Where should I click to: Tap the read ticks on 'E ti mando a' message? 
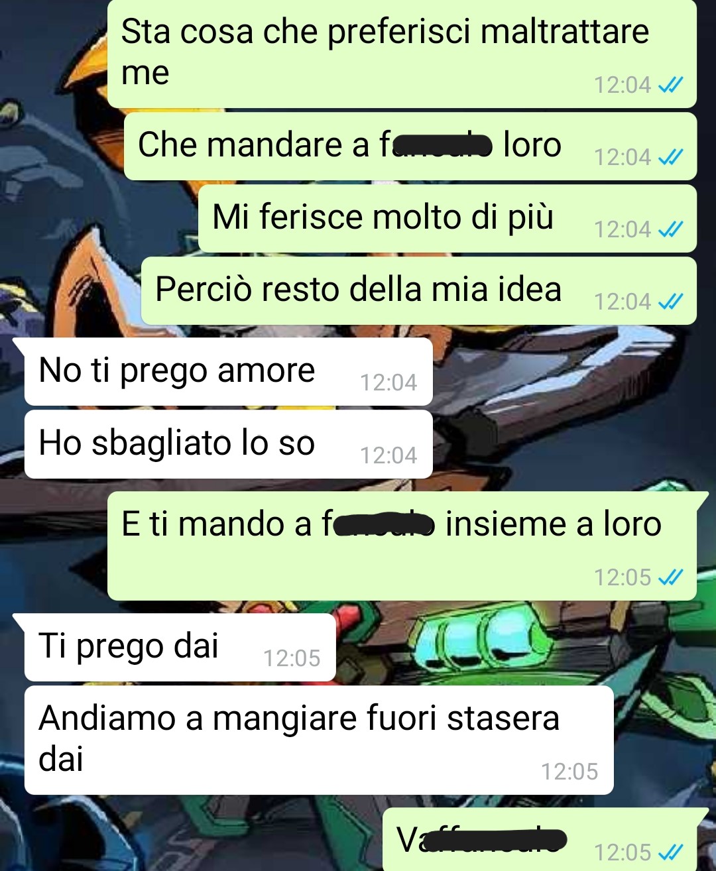[670, 577]
